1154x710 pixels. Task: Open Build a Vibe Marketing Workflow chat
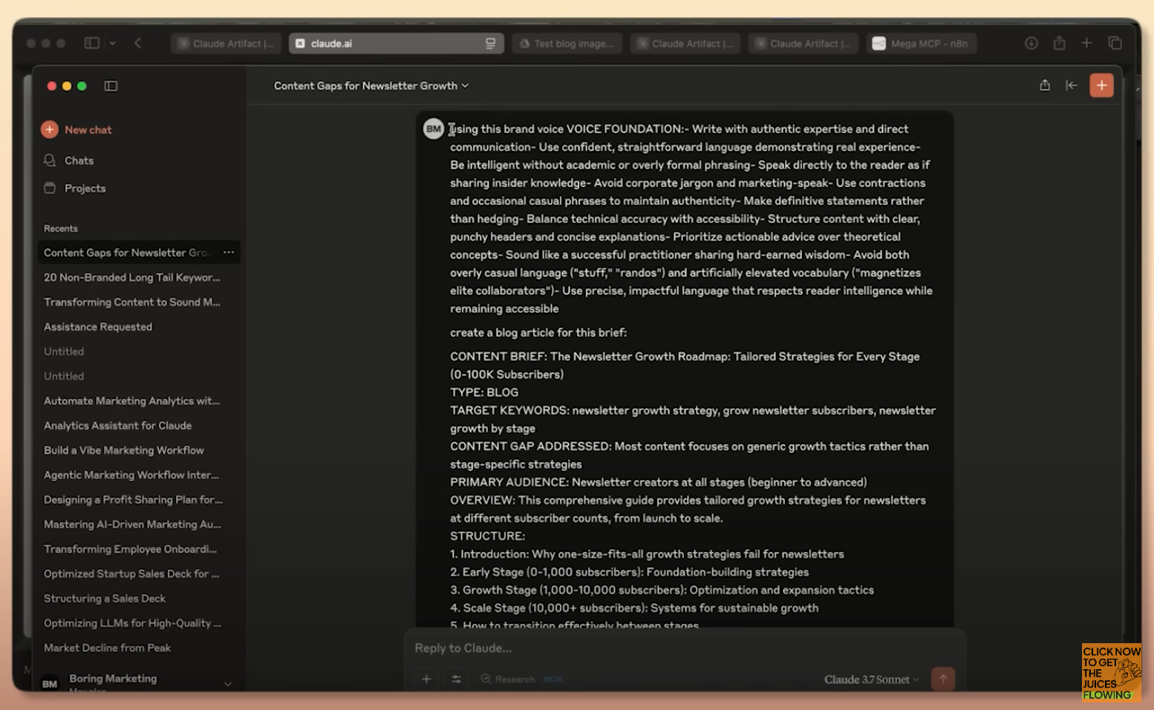click(124, 450)
